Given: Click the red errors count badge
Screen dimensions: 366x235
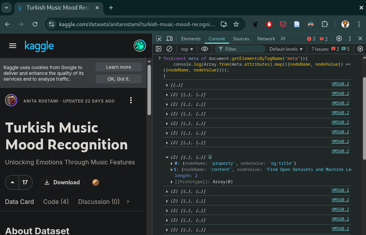Looking at the screenshot, I should point(311,39).
